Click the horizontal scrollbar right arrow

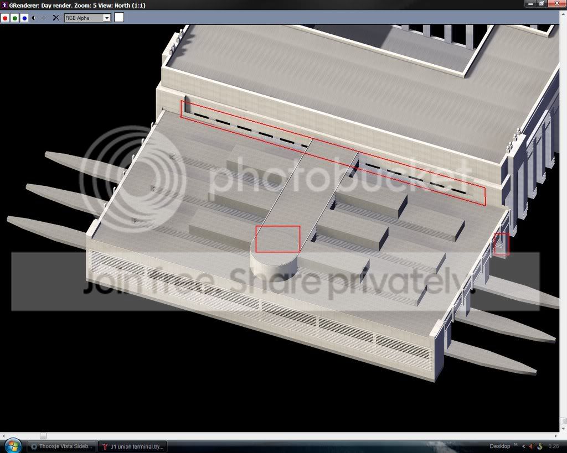[x=556, y=436]
